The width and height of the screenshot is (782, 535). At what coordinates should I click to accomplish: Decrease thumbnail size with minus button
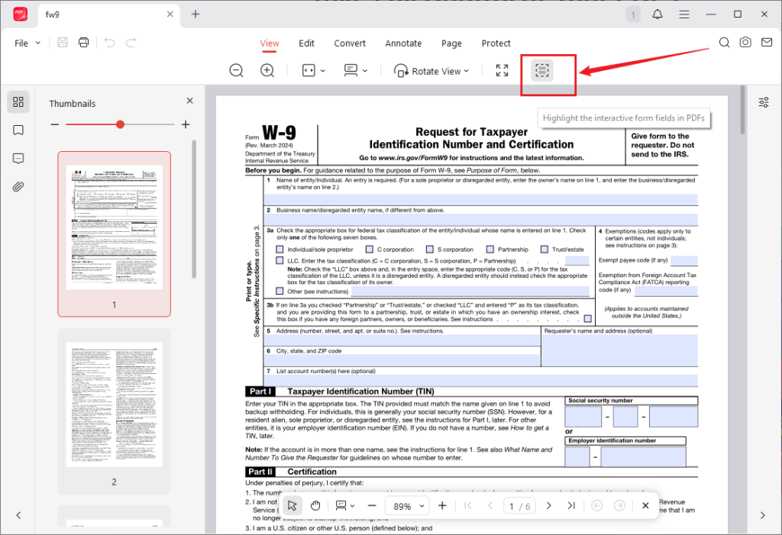pos(55,124)
